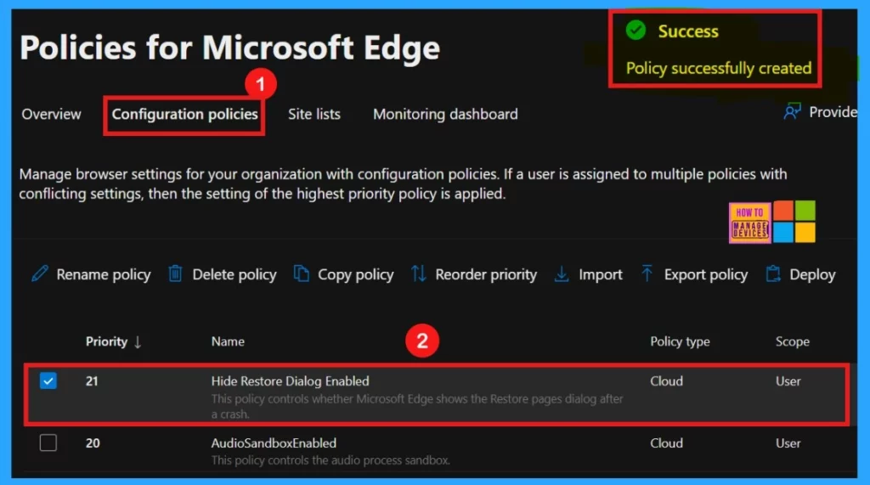Click the Deploy clipboard icon
The height and width of the screenshot is (485, 870).
[773, 274]
